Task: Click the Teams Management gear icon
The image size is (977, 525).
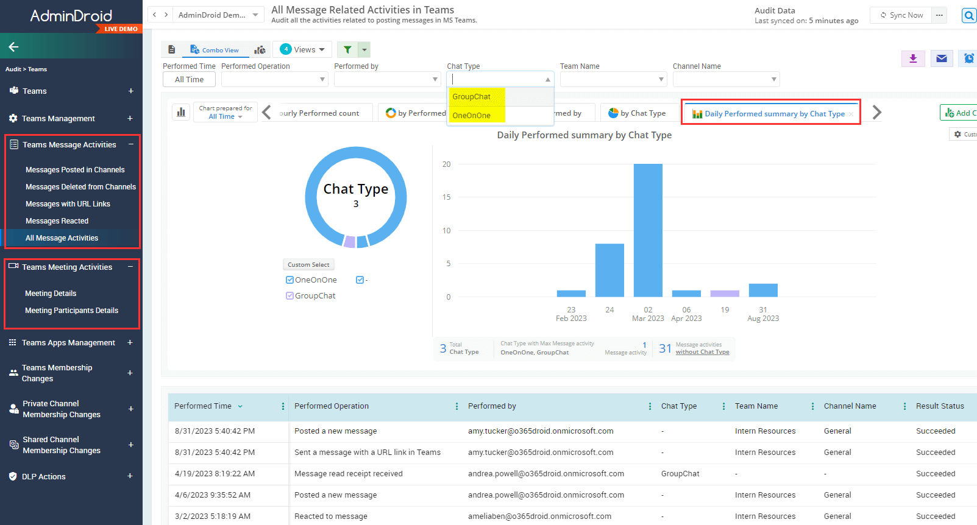Action: pyautogui.click(x=13, y=118)
